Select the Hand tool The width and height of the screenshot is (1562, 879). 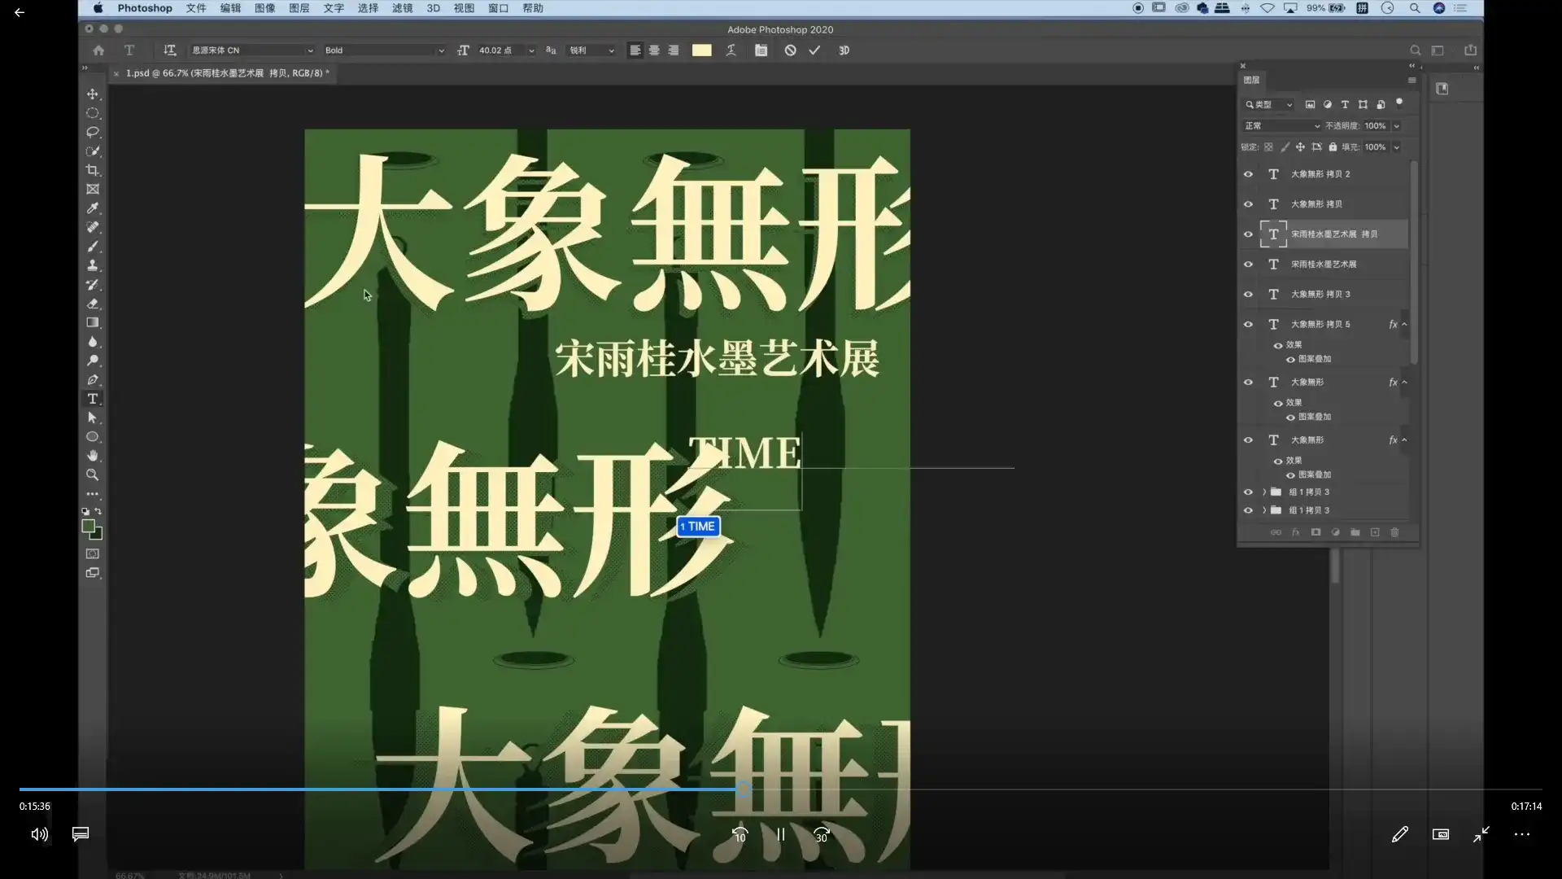93,455
